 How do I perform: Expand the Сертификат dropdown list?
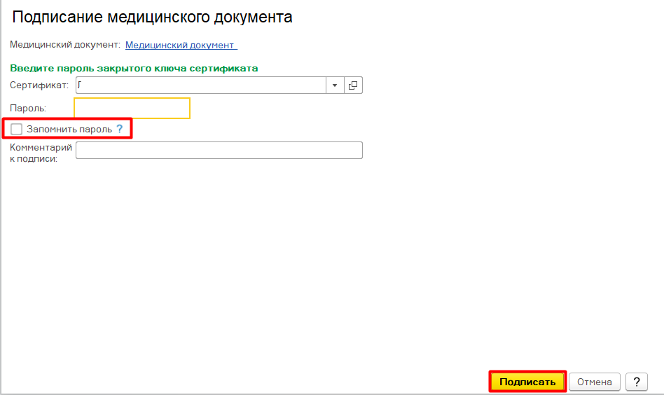point(334,85)
